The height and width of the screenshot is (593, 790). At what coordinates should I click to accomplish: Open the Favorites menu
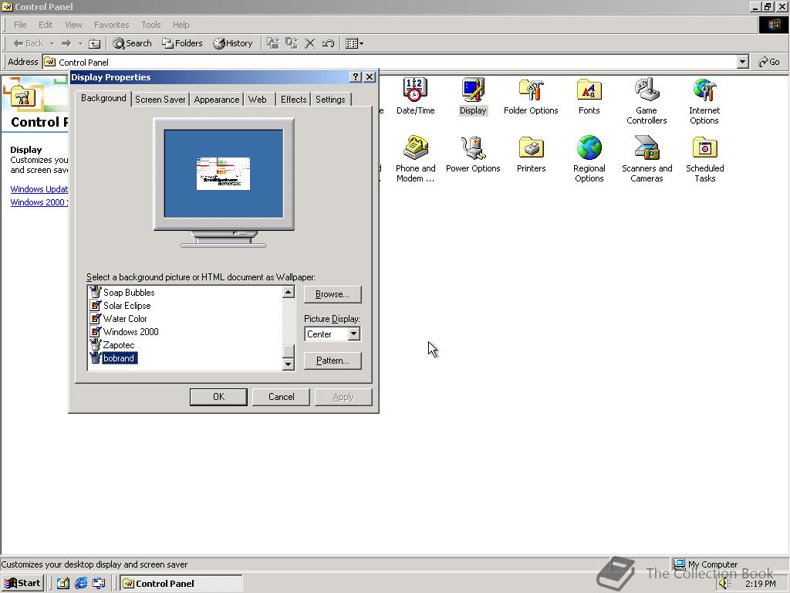coord(111,25)
